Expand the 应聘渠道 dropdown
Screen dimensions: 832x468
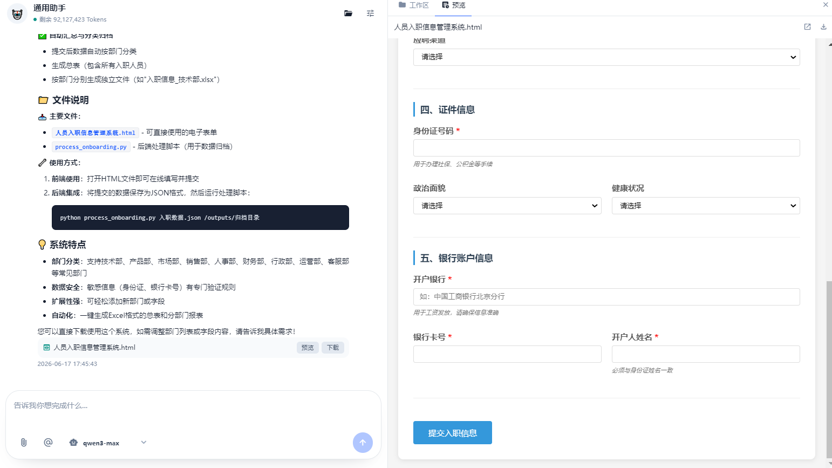click(606, 57)
